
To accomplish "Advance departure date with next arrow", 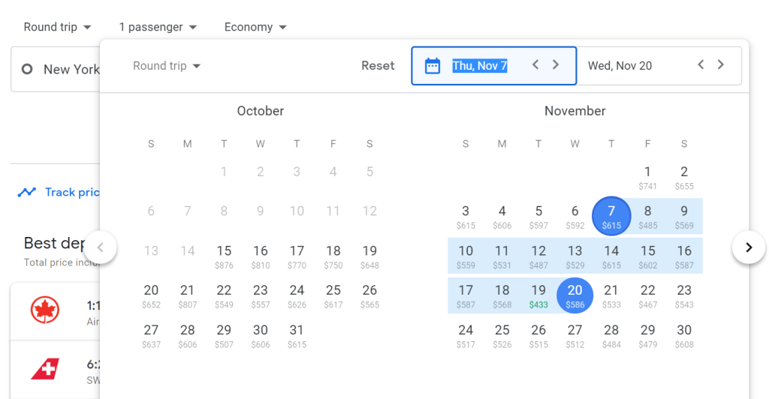I will (556, 65).
